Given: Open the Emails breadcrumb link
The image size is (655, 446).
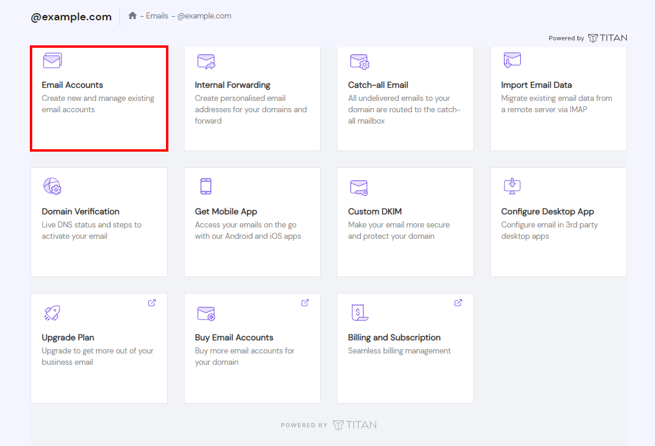Looking at the screenshot, I should (x=157, y=16).
